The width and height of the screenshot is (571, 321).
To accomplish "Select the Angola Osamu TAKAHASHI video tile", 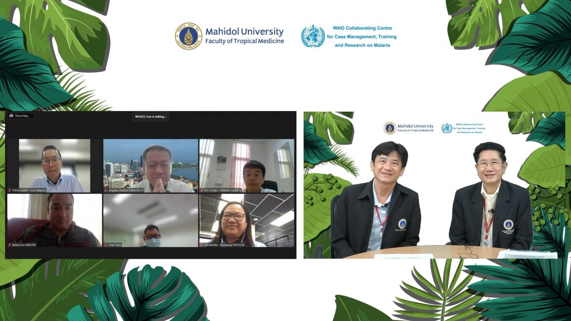I will 151,165.
